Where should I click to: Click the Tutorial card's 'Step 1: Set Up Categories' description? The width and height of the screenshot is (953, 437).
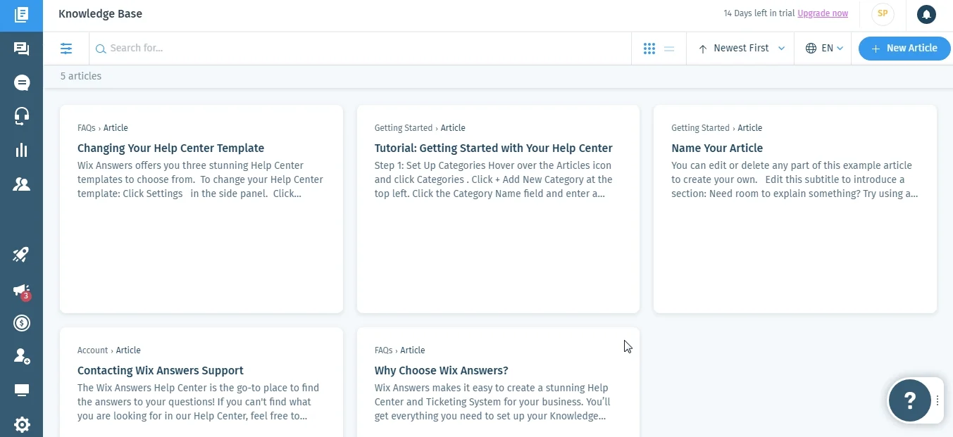coord(494,179)
